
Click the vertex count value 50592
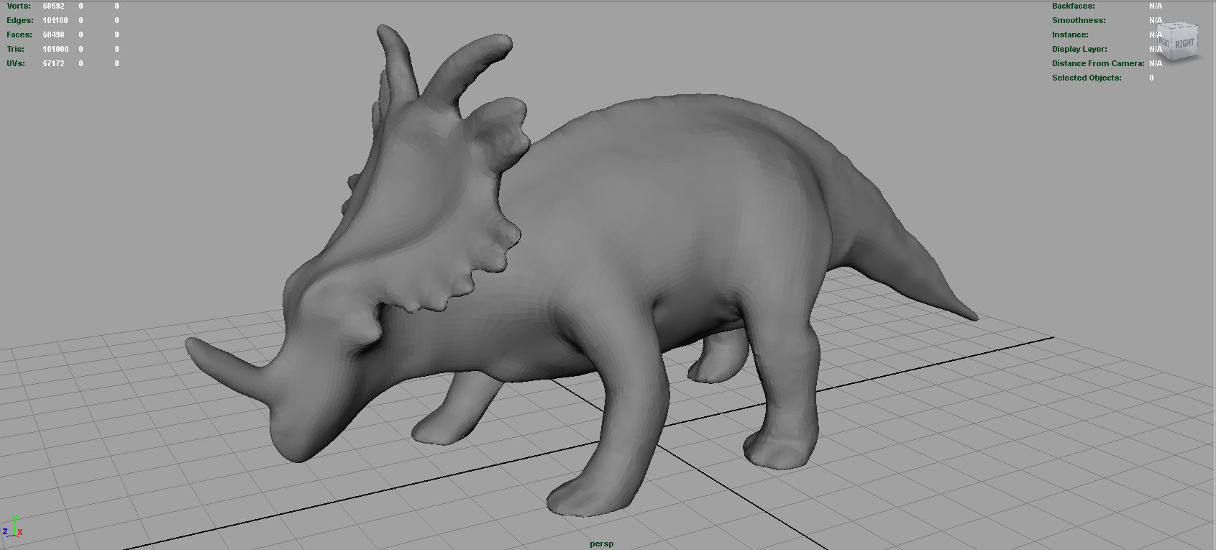pos(53,6)
